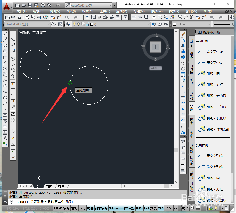Toggle 极轴 polar tracking
Image resolution: width=236 pixels, height=213 pixels.
pos(90,208)
